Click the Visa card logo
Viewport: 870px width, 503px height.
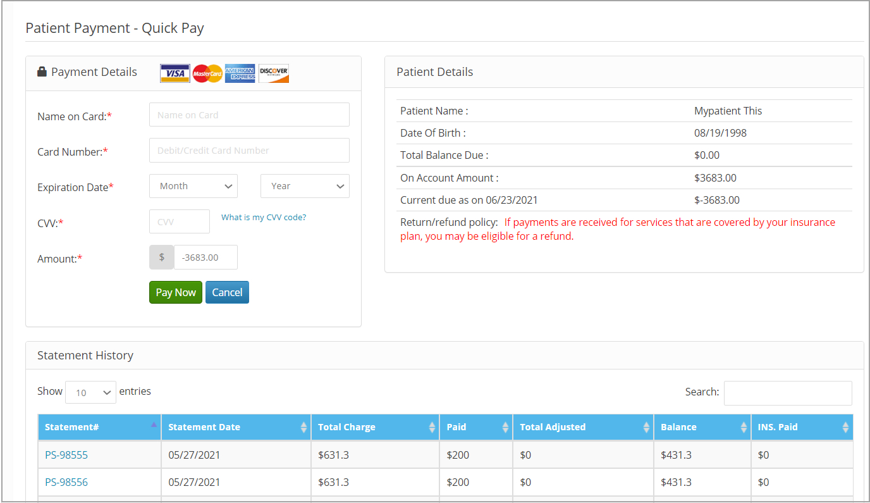[175, 73]
